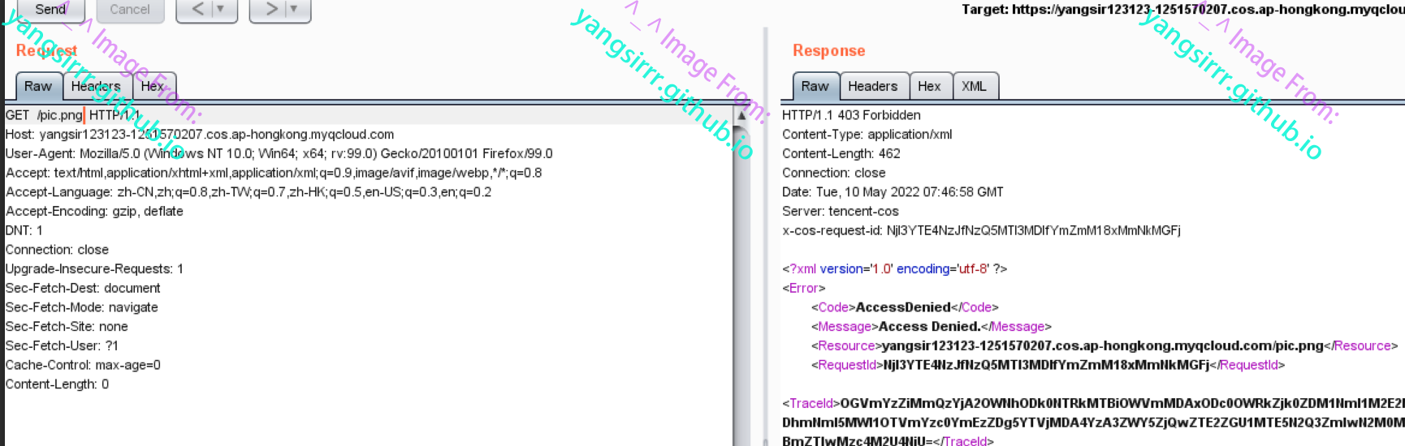
Task: Click the GET /pic.png request line
Action: tap(73, 115)
